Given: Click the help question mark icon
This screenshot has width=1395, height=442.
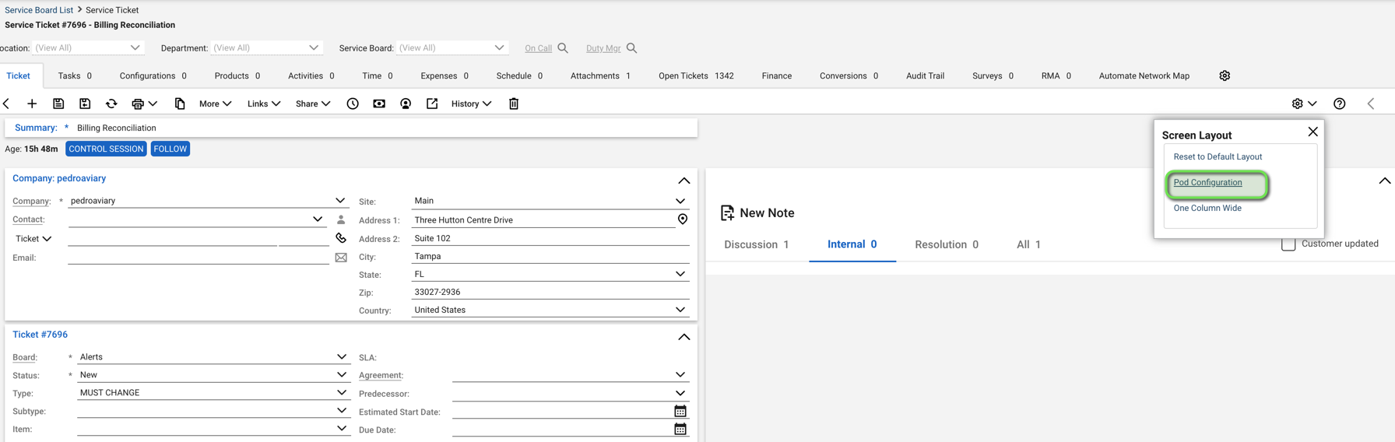Looking at the screenshot, I should (x=1339, y=103).
